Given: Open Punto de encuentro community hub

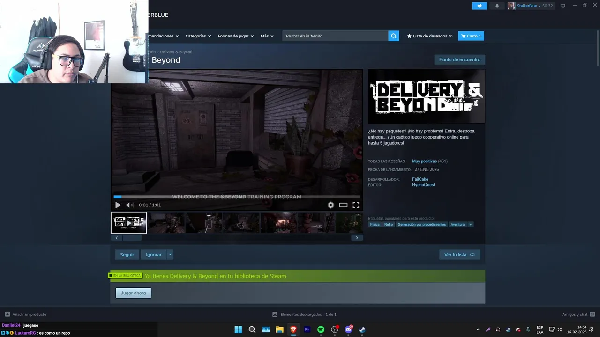Looking at the screenshot, I should click(460, 59).
